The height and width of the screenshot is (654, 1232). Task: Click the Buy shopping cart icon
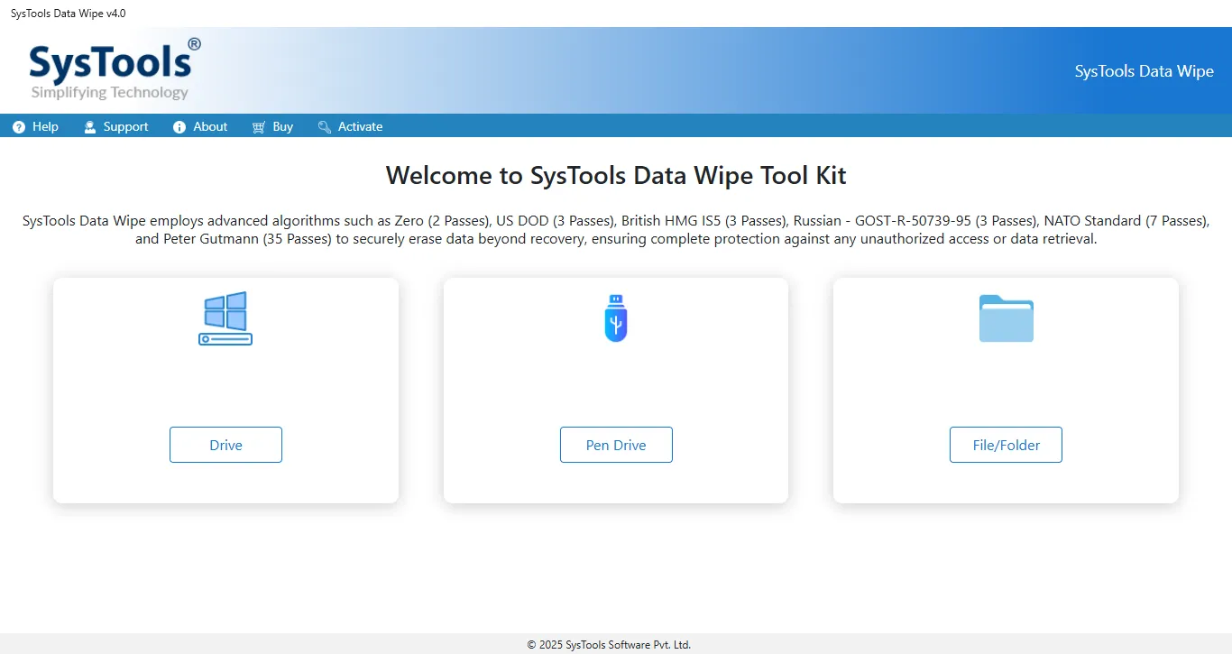click(259, 127)
